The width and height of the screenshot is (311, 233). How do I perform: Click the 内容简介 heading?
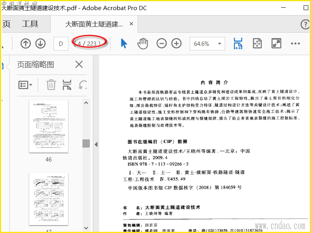pyautogui.click(x=214, y=82)
